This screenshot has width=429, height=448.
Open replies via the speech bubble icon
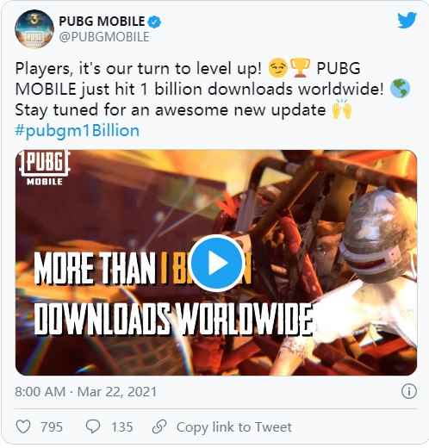tap(93, 426)
